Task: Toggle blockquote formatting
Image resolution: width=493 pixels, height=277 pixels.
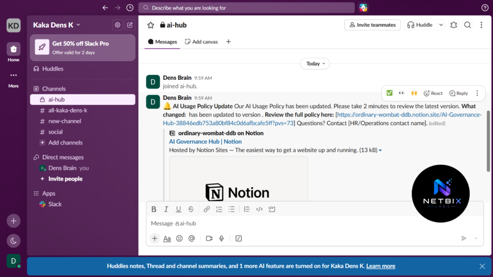Action: click(x=247, y=209)
